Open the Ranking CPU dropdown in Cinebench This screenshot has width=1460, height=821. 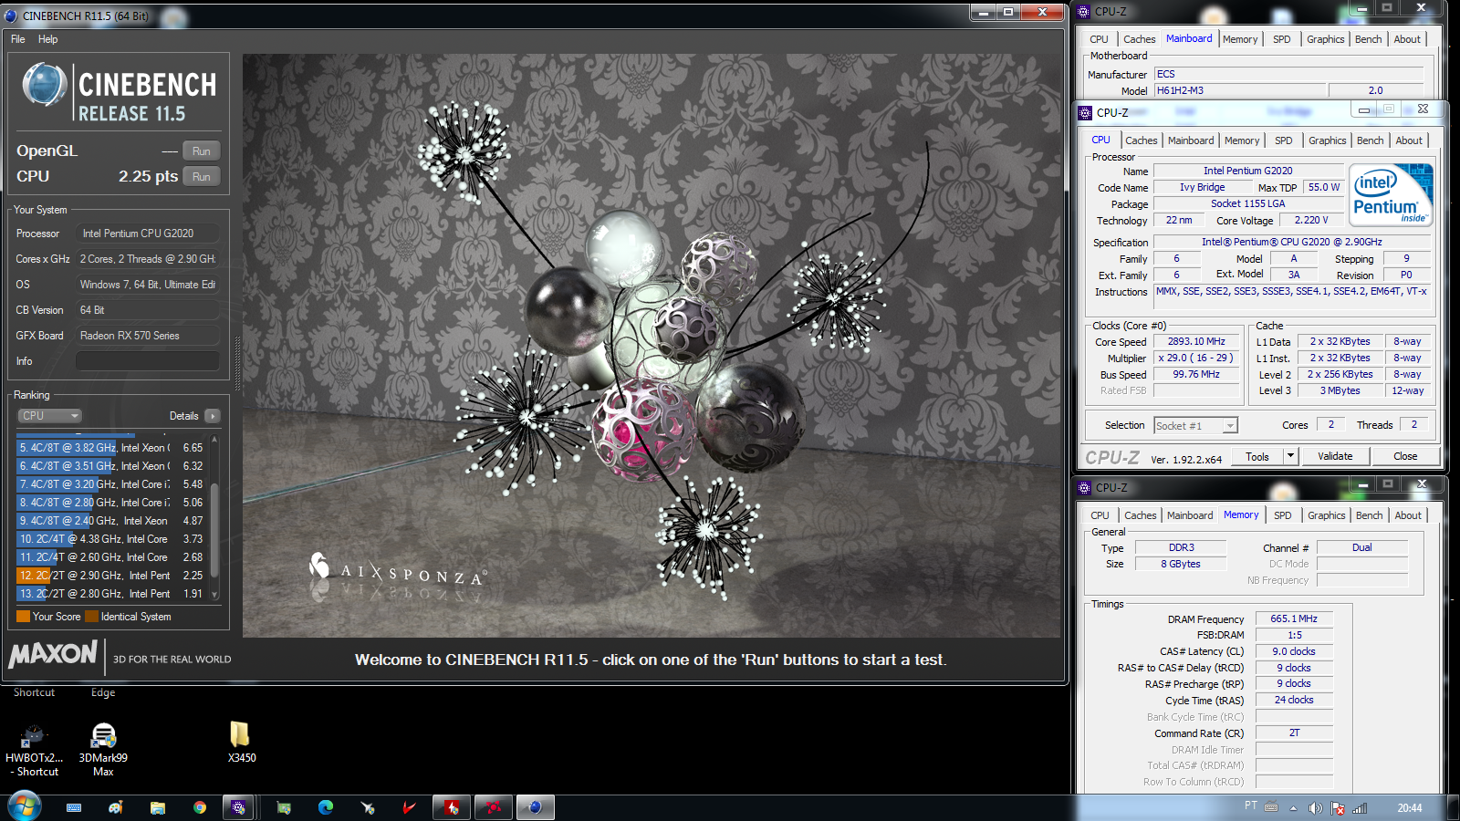(x=50, y=416)
